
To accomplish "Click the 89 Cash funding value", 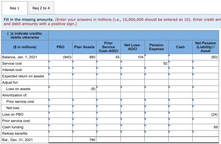I will click(216, 127).
